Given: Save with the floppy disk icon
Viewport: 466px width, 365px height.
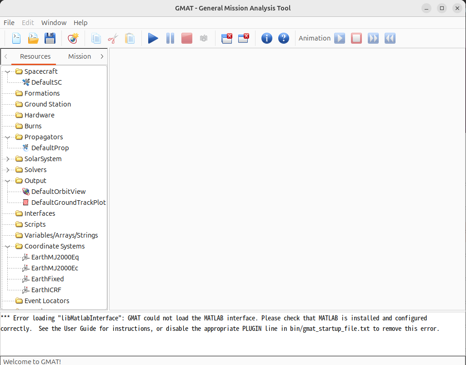Looking at the screenshot, I should point(50,38).
